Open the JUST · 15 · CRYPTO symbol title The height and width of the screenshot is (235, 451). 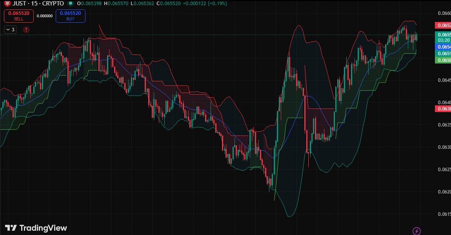[38, 4]
